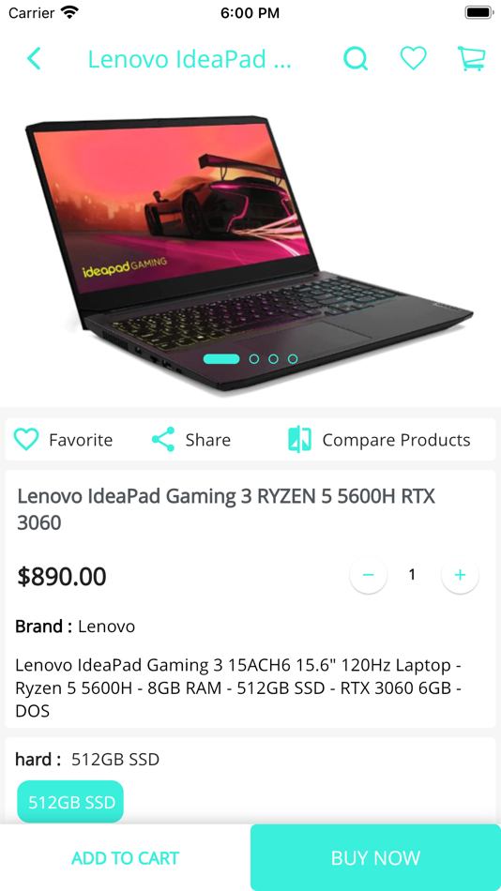501x891 pixels.
Task: Tap the Favorite label text
Action: [81, 440]
